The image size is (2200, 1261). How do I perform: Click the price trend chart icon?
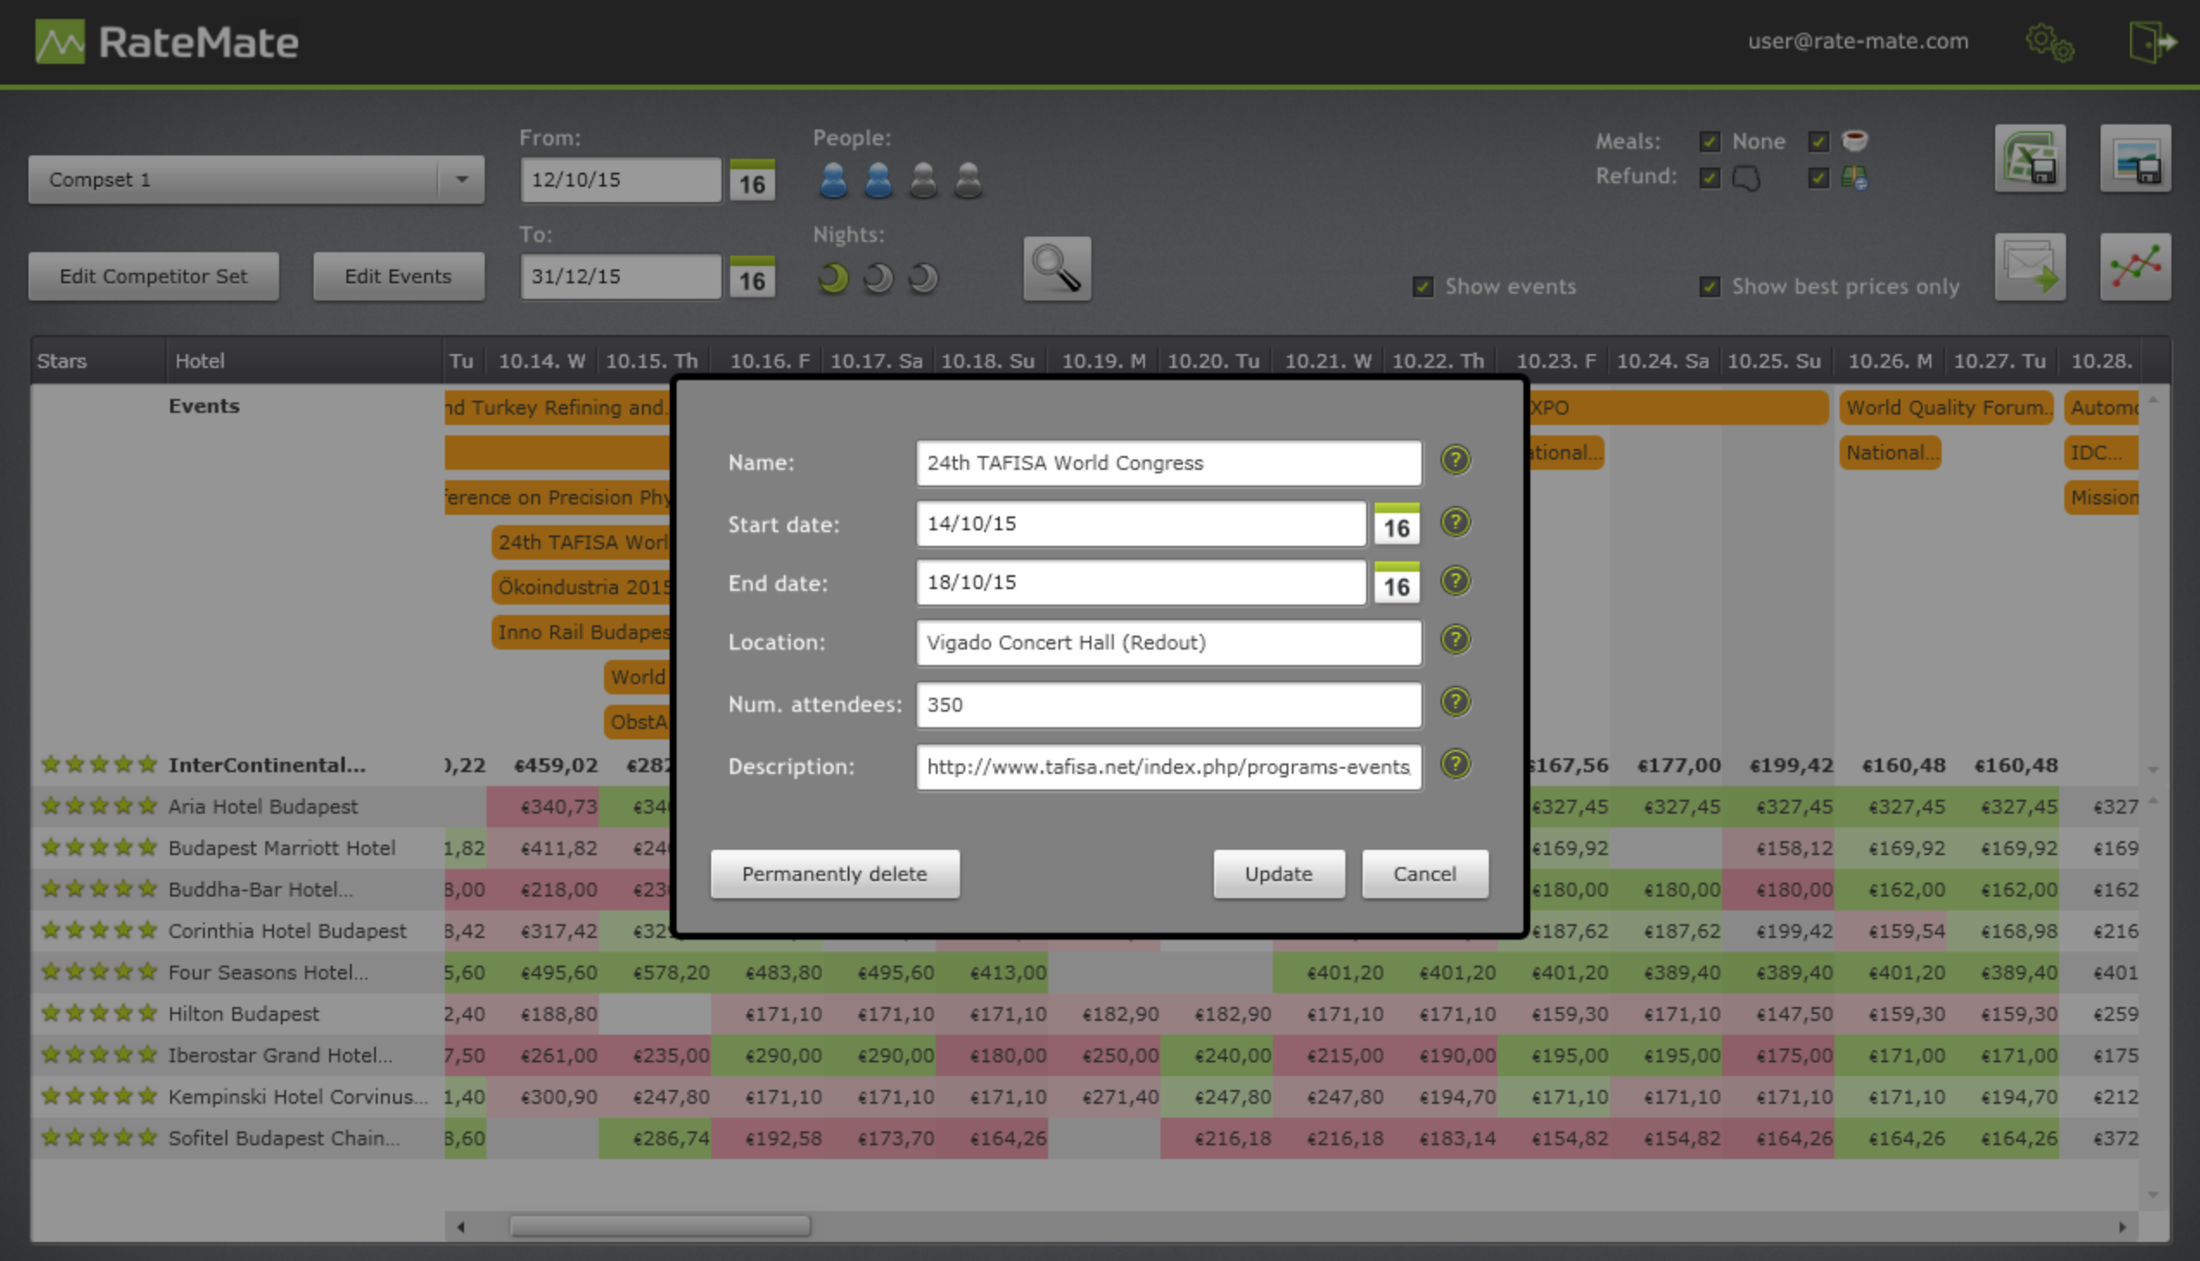pos(2136,267)
